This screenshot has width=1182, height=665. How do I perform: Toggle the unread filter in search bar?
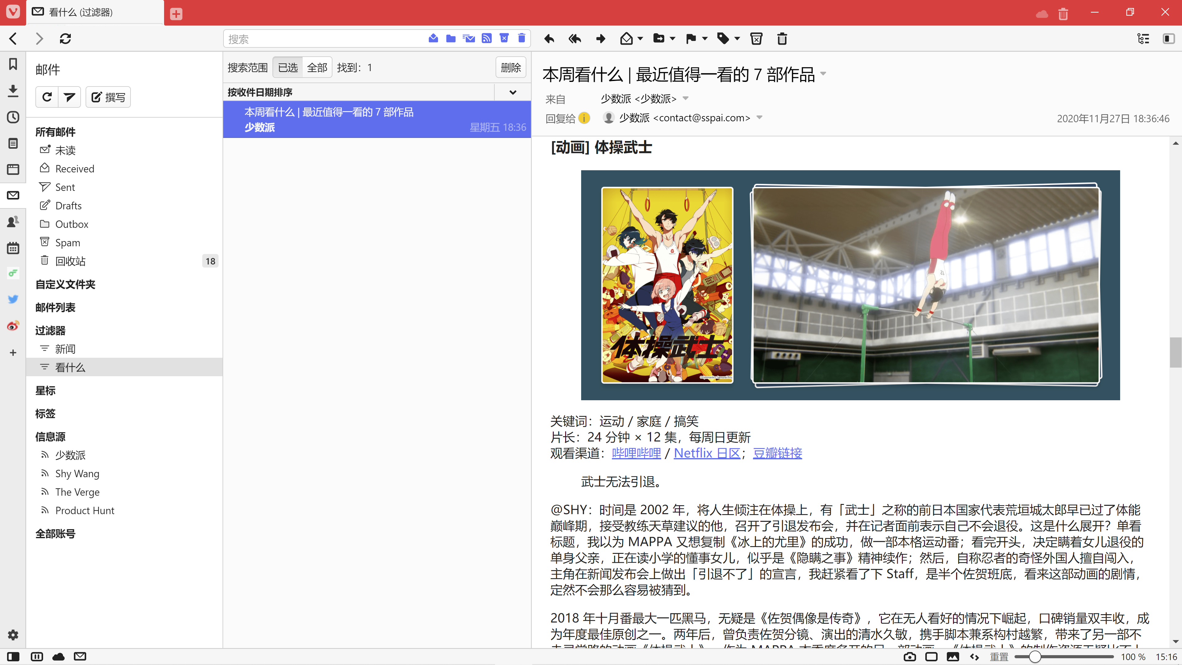pos(433,38)
